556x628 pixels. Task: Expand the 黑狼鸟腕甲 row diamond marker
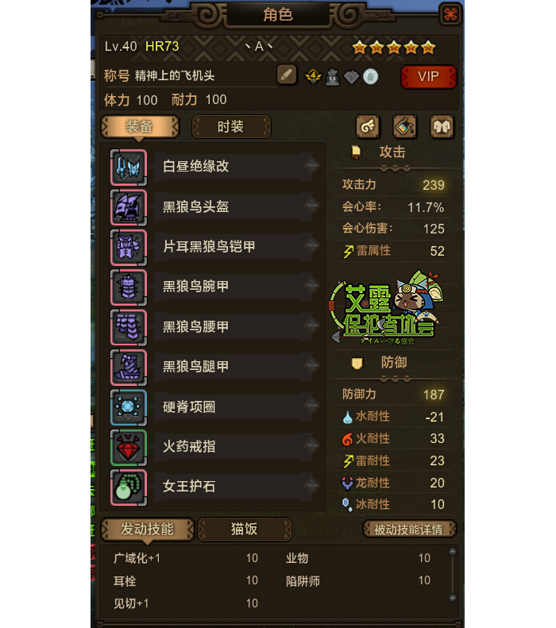(x=311, y=286)
